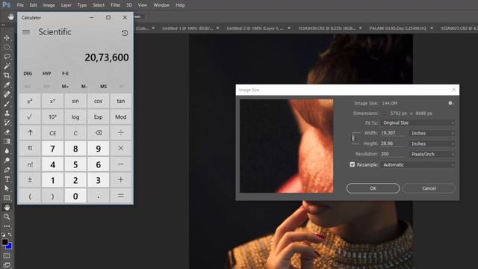Click the foreground black color swatch
478x269 pixels.
click(4, 242)
